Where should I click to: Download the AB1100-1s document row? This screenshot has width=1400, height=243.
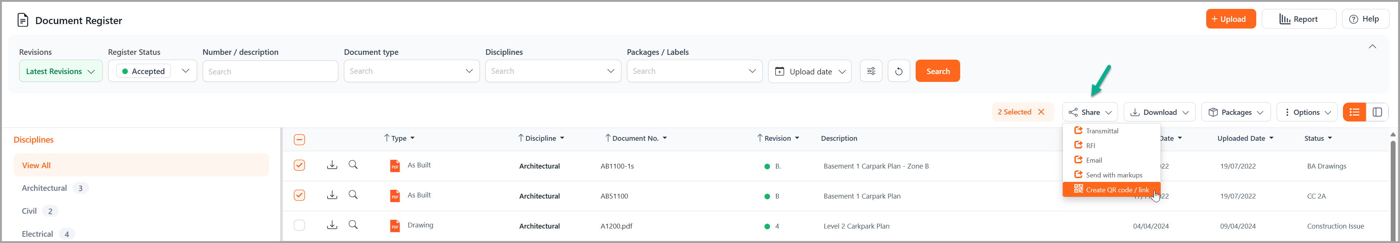pyautogui.click(x=332, y=165)
